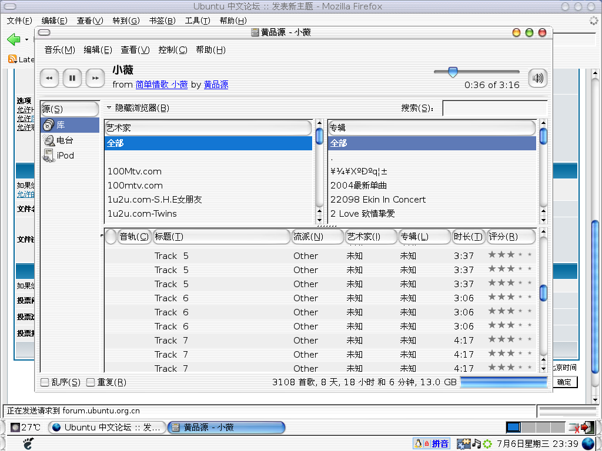
Task: Click the album list scrollbar
Action: (543, 171)
